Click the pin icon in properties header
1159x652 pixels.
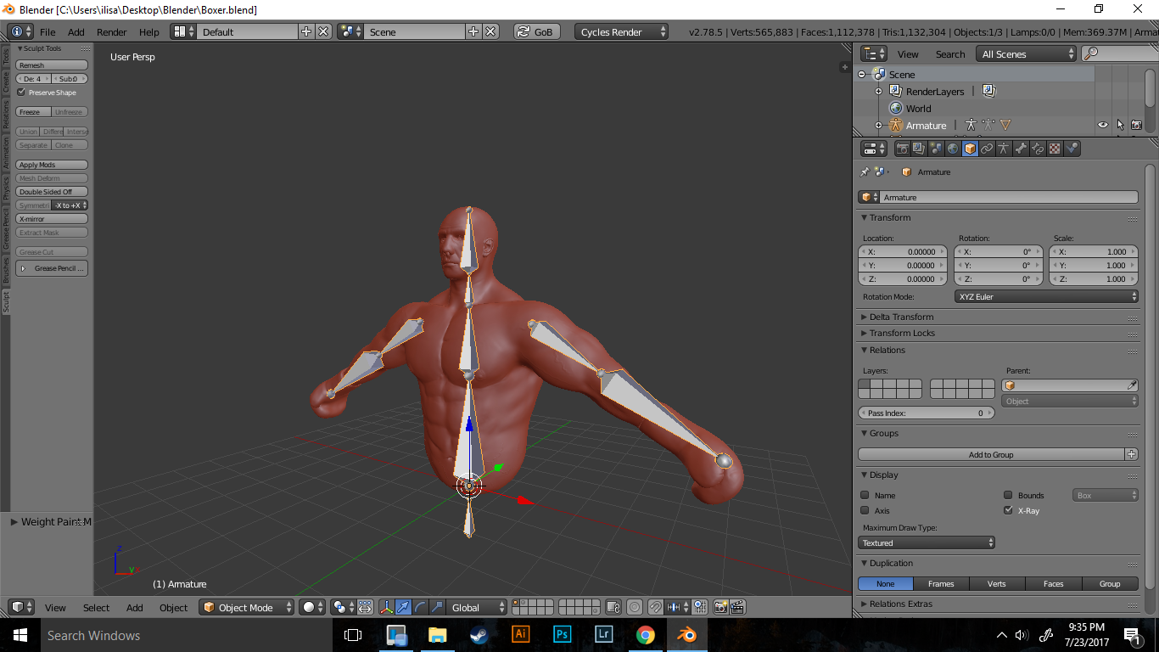tap(865, 171)
